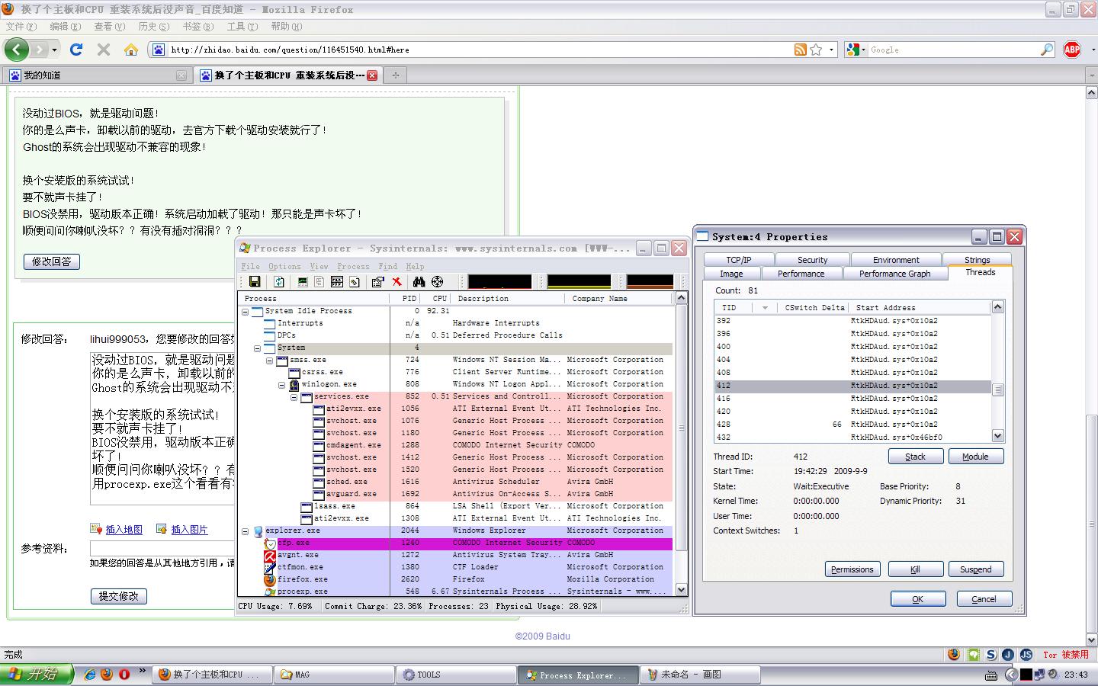Screen dimensions: 1098x686
Task: Open Process Explorer Options menu
Action: pyautogui.click(x=284, y=266)
